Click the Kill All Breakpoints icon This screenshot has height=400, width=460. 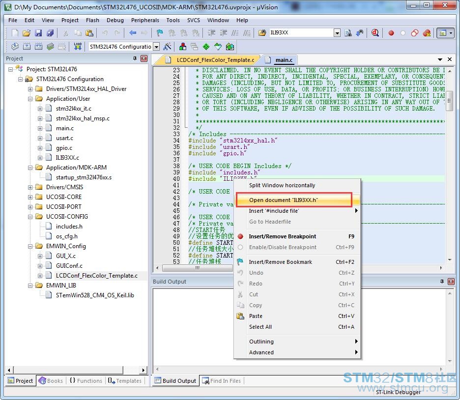click(427, 33)
